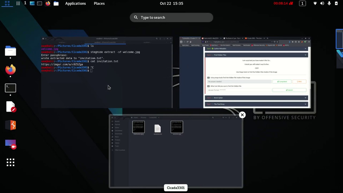Screen dimensions: 343x193
Task: Click the Firefox reload button
Action: 187,42
